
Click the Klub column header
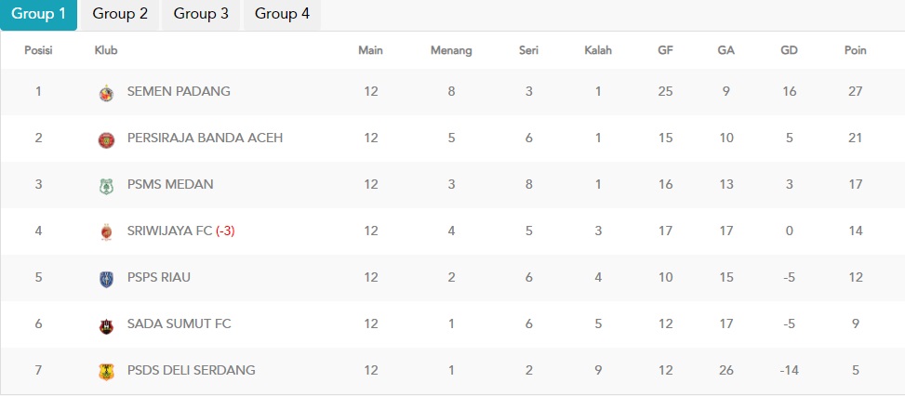(x=106, y=50)
